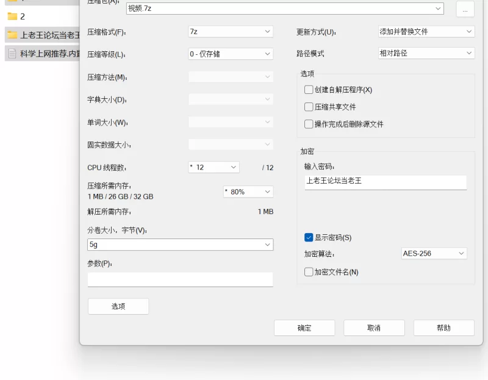Open the 更新方式 dropdown 添加并替换文件
This screenshot has height=380, width=488.
[426, 32]
